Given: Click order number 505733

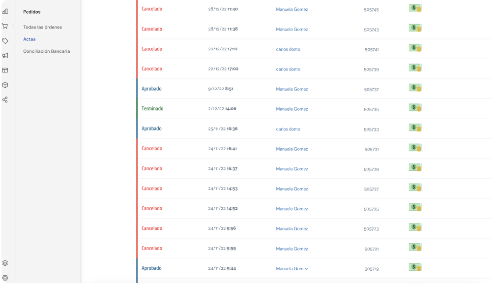Looking at the screenshot, I should click(x=371, y=129).
